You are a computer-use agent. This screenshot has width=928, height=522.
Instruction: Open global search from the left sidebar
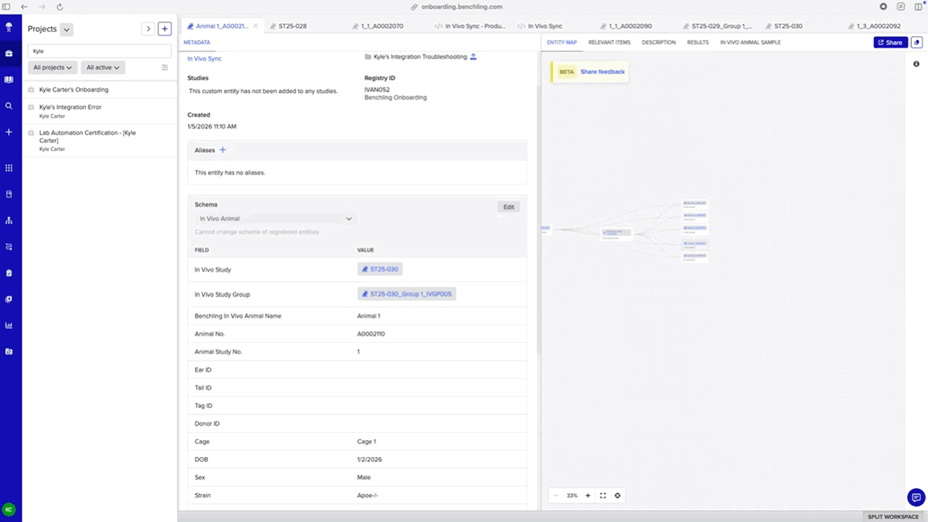(x=9, y=106)
